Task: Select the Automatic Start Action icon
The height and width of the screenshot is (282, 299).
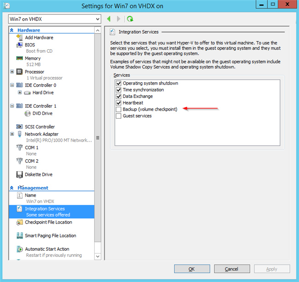Action: [x=20, y=249]
